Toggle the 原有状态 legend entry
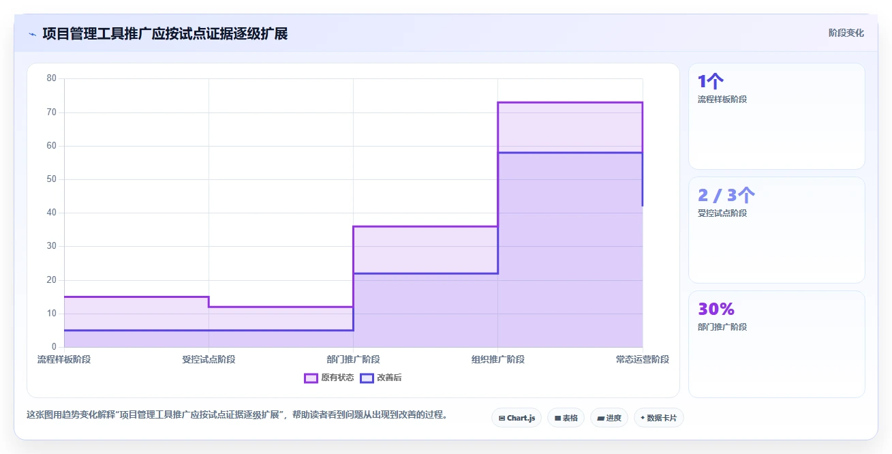892x454 pixels. tap(329, 378)
